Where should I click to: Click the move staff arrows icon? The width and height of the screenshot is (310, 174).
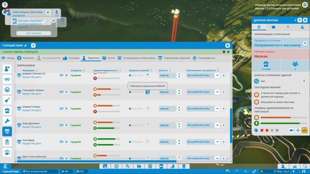tap(298, 130)
